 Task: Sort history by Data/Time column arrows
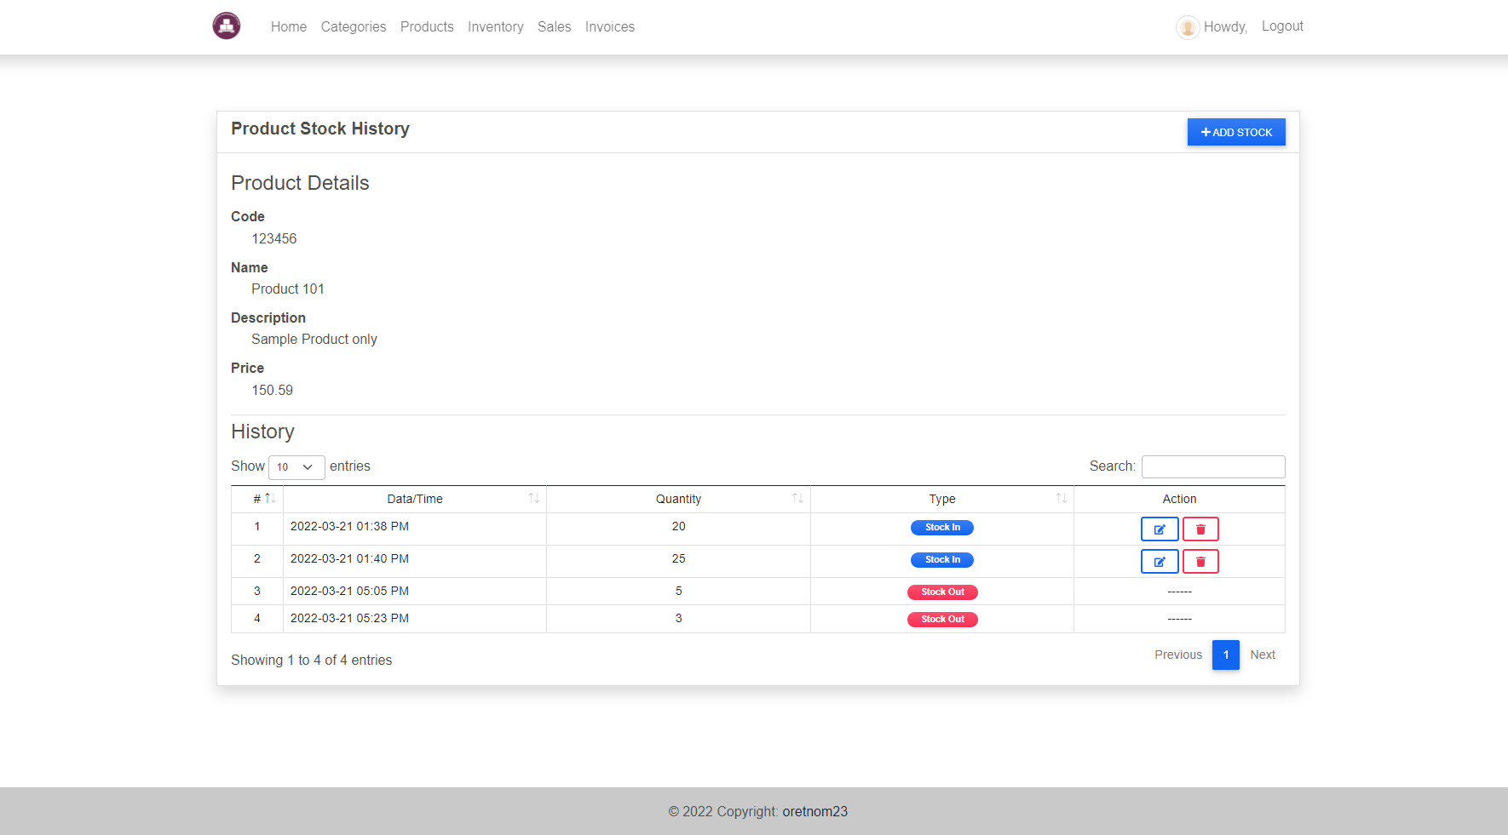(534, 499)
